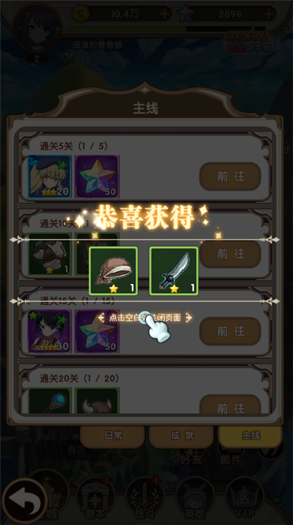
Task: Tap the rainbow star reward in 通关5关
Action: click(x=97, y=176)
